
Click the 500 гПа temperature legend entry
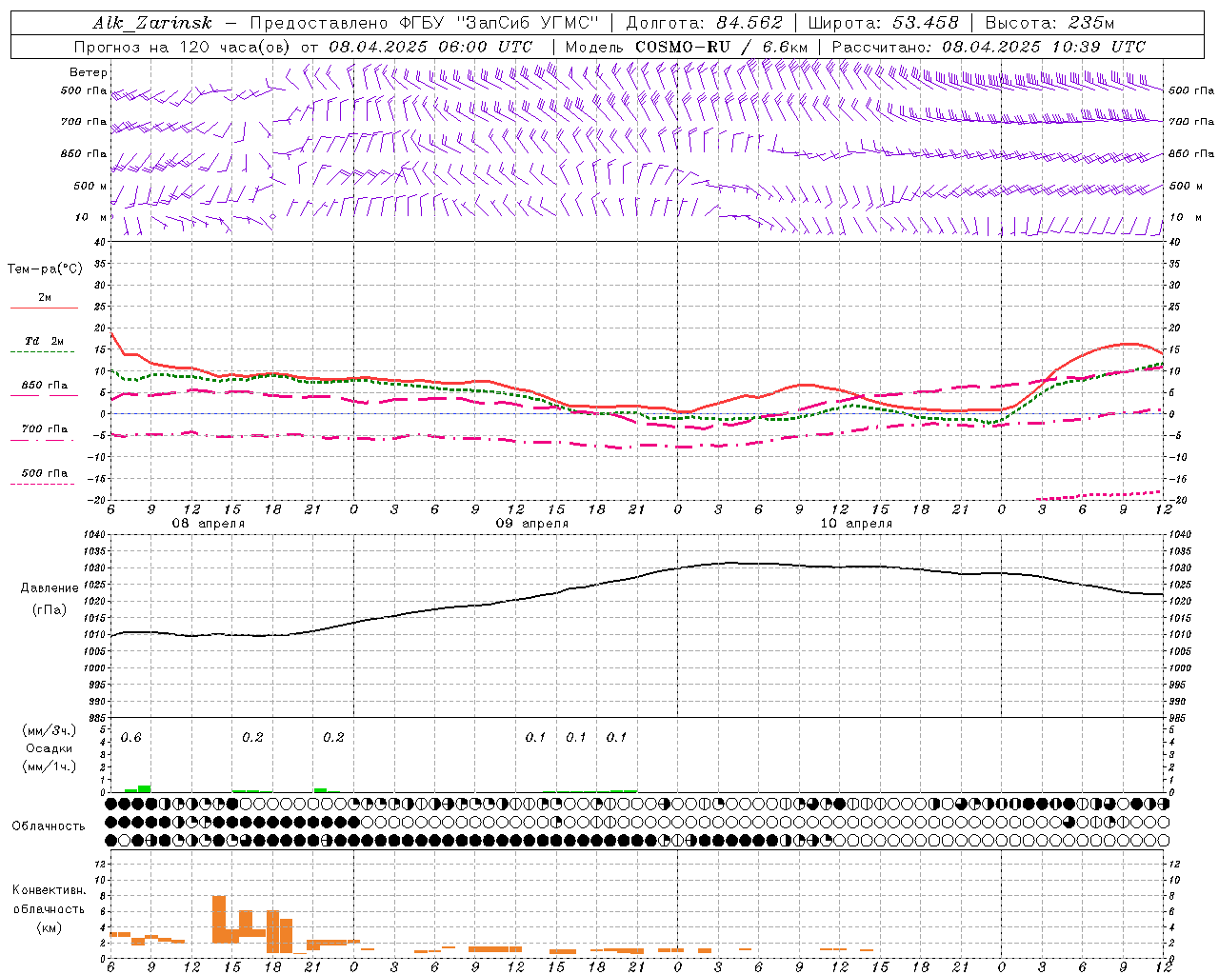[x=45, y=473]
